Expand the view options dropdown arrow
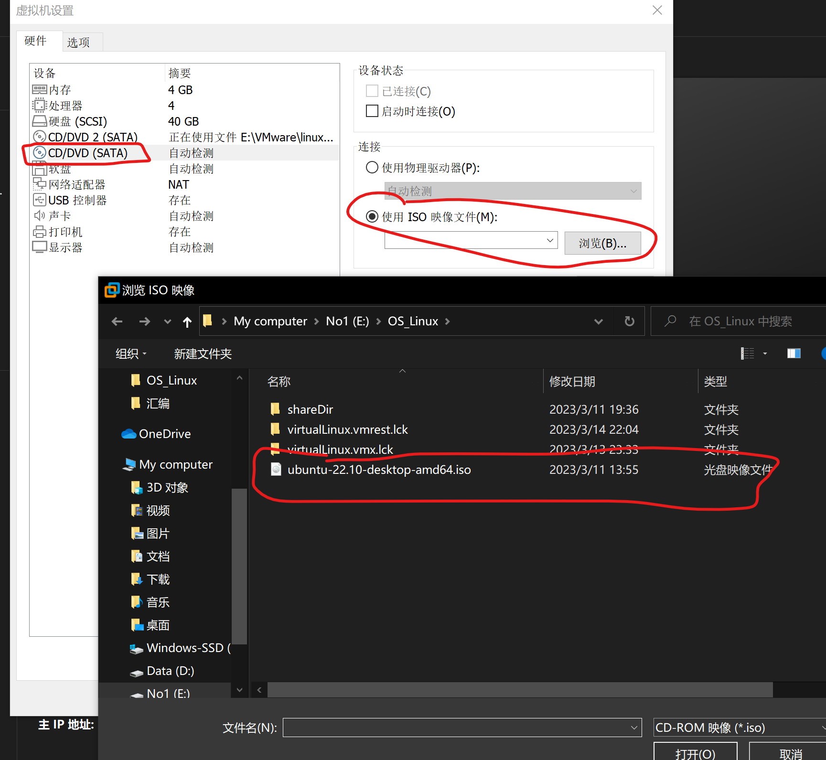The height and width of the screenshot is (760, 826). pyautogui.click(x=765, y=353)
